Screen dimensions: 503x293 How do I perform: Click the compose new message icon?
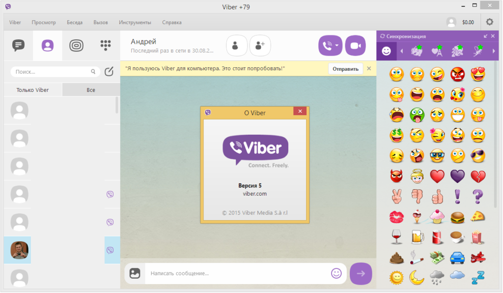coord(109,71)
